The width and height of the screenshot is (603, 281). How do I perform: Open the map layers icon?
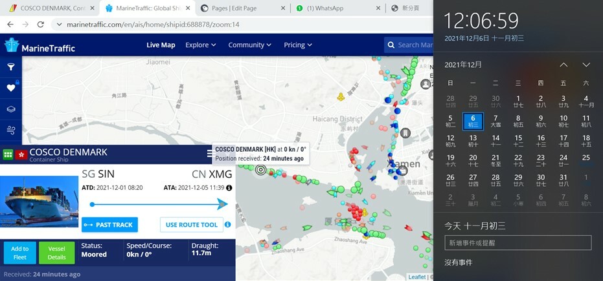click(11, 109)
